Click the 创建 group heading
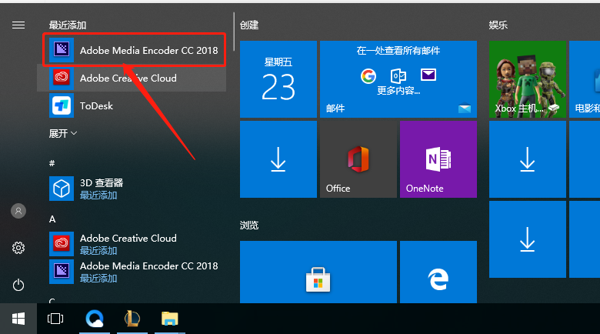Image resolution: width=600 pixels, height=334 pixels. pyautogui.click(x=249, y=25)
